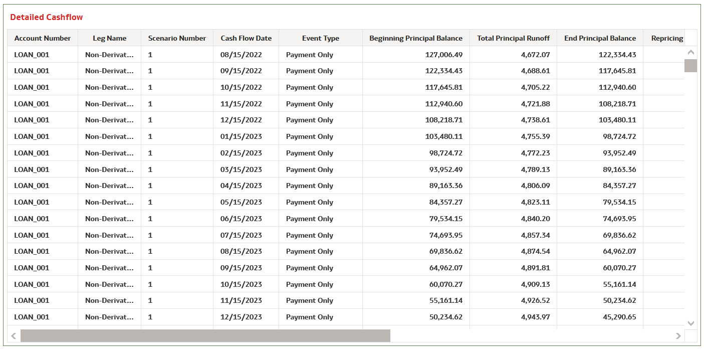Click the horizontal scrollbar thumb
The image size is (704, 350).
(x=205, y=334)
